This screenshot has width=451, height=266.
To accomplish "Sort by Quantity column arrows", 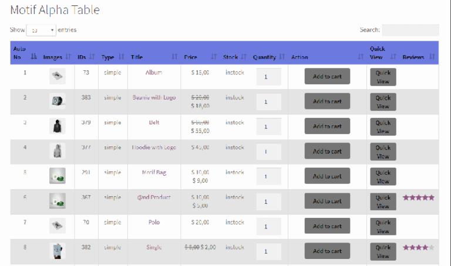I will click(x=282, y=56).
